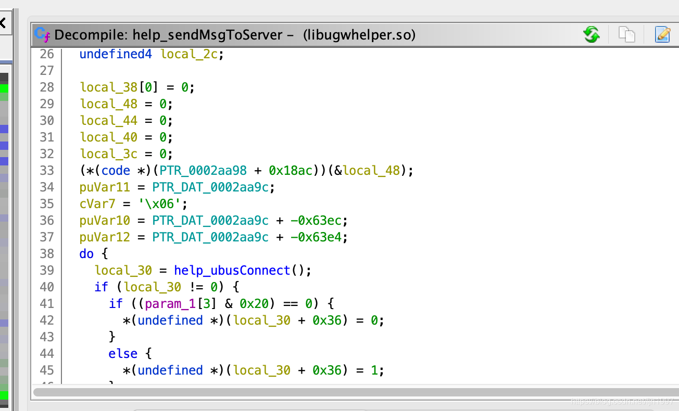679x411 pixels.
Task: Select 0x18ac offset on line 33
Action: [x=290, y=171]
